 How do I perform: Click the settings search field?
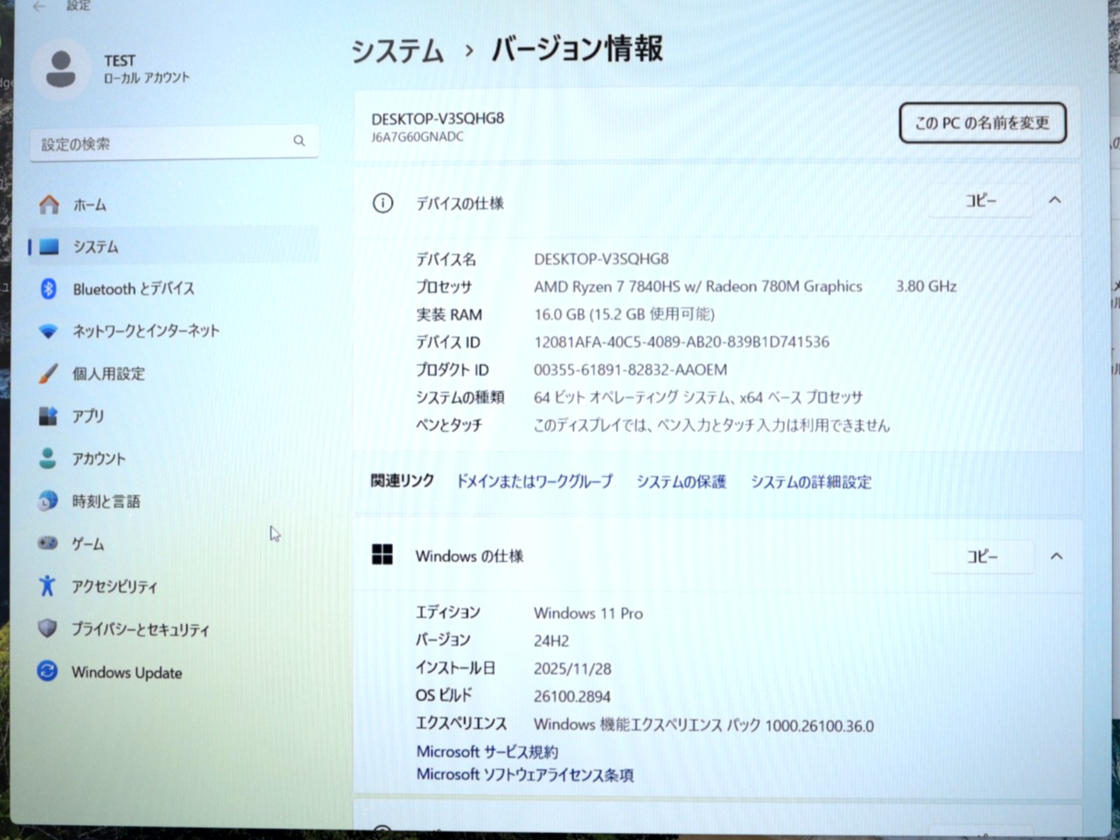click(166, 143)
